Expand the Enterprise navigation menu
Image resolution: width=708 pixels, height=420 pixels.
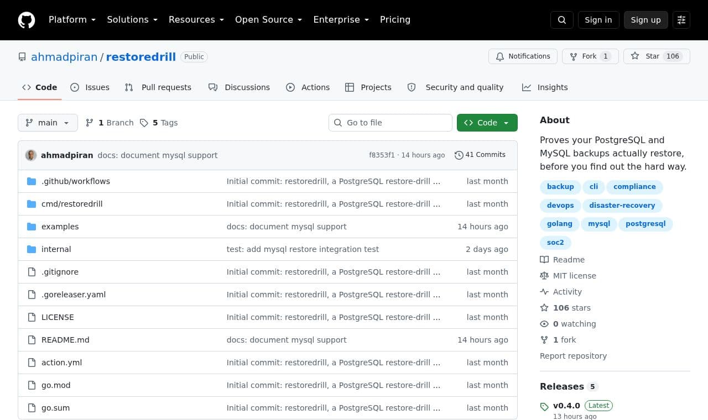click(341, 20)
